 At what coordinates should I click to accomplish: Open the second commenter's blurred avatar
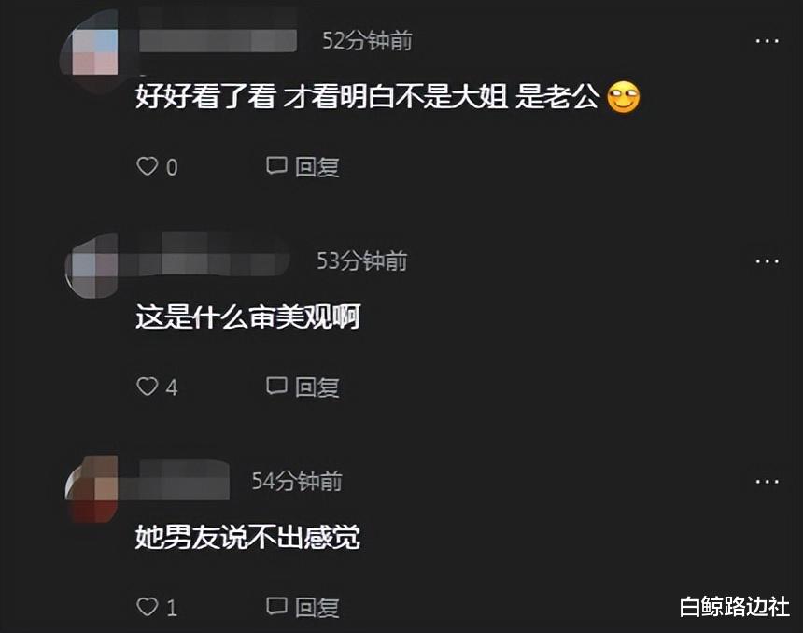[92, 265]
